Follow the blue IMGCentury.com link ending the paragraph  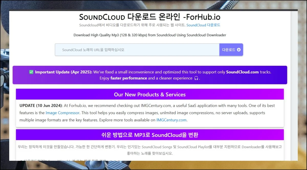tap(171, 120)
